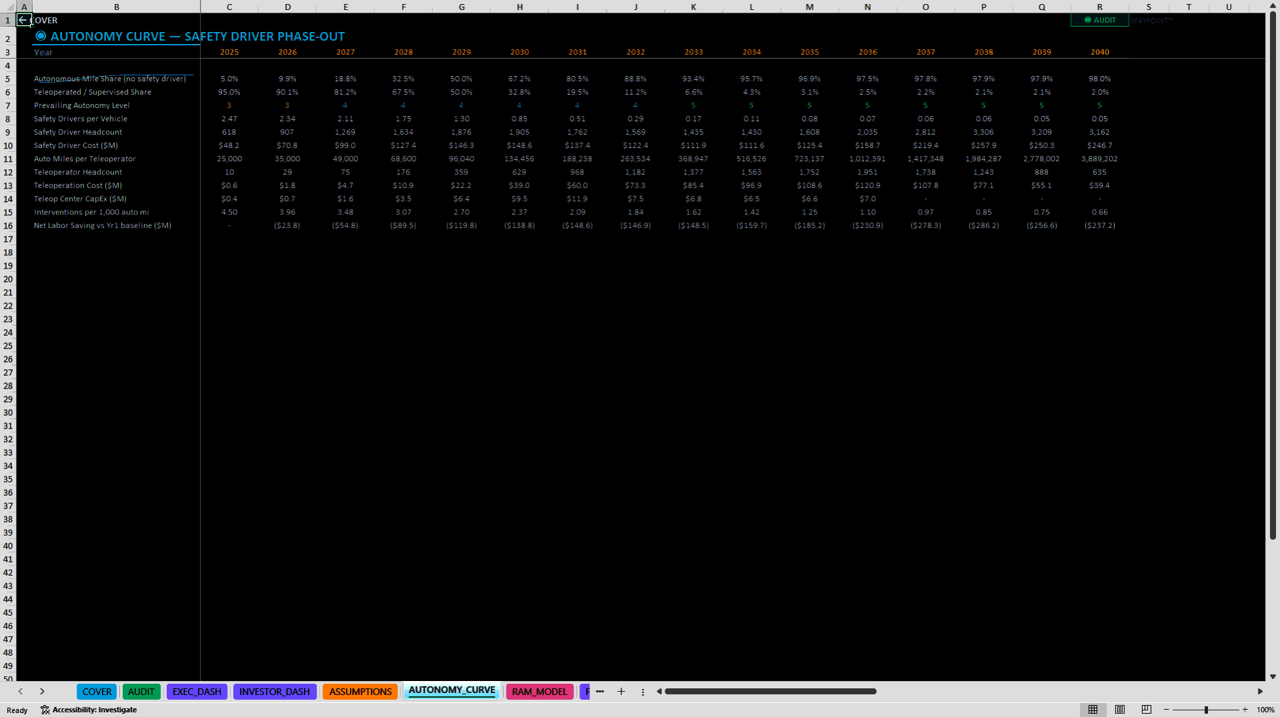Select the AUTONOMY_CURVE sheet tab
The width and height of the screenshot is (1280, 717).
coord(451,690)
